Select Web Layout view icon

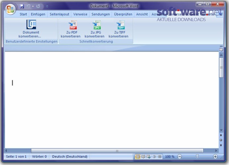pos(149,156)
